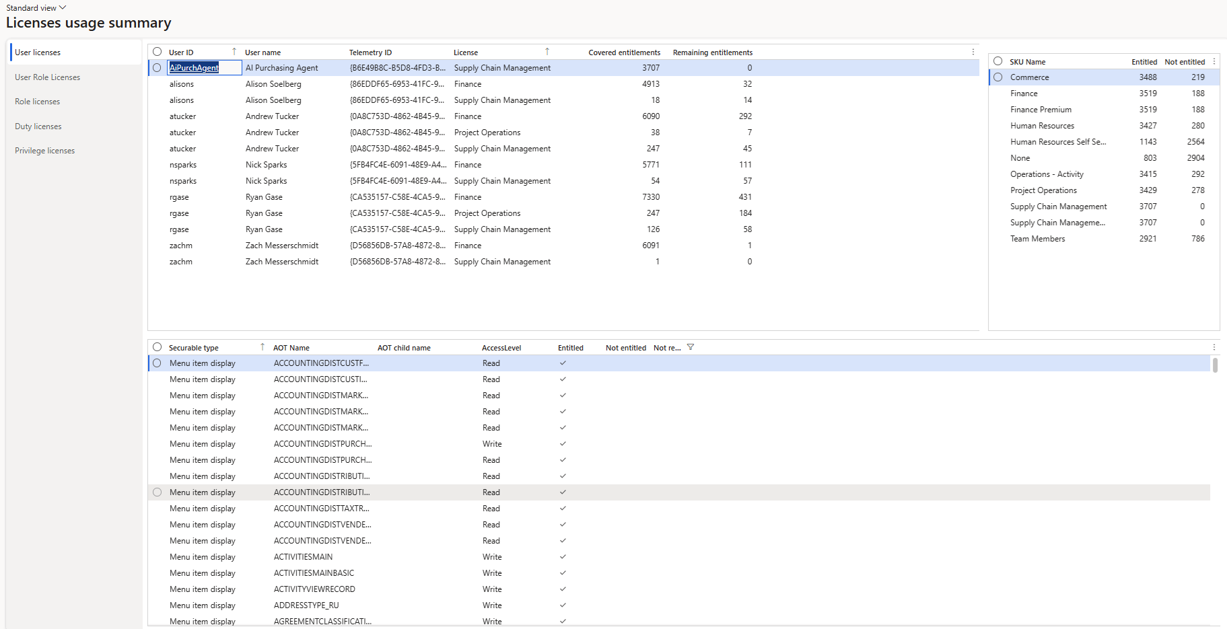Click the AiPurchAgent user ID link
This screenshot has width=1227, height=629.
[x=194, y=68]
